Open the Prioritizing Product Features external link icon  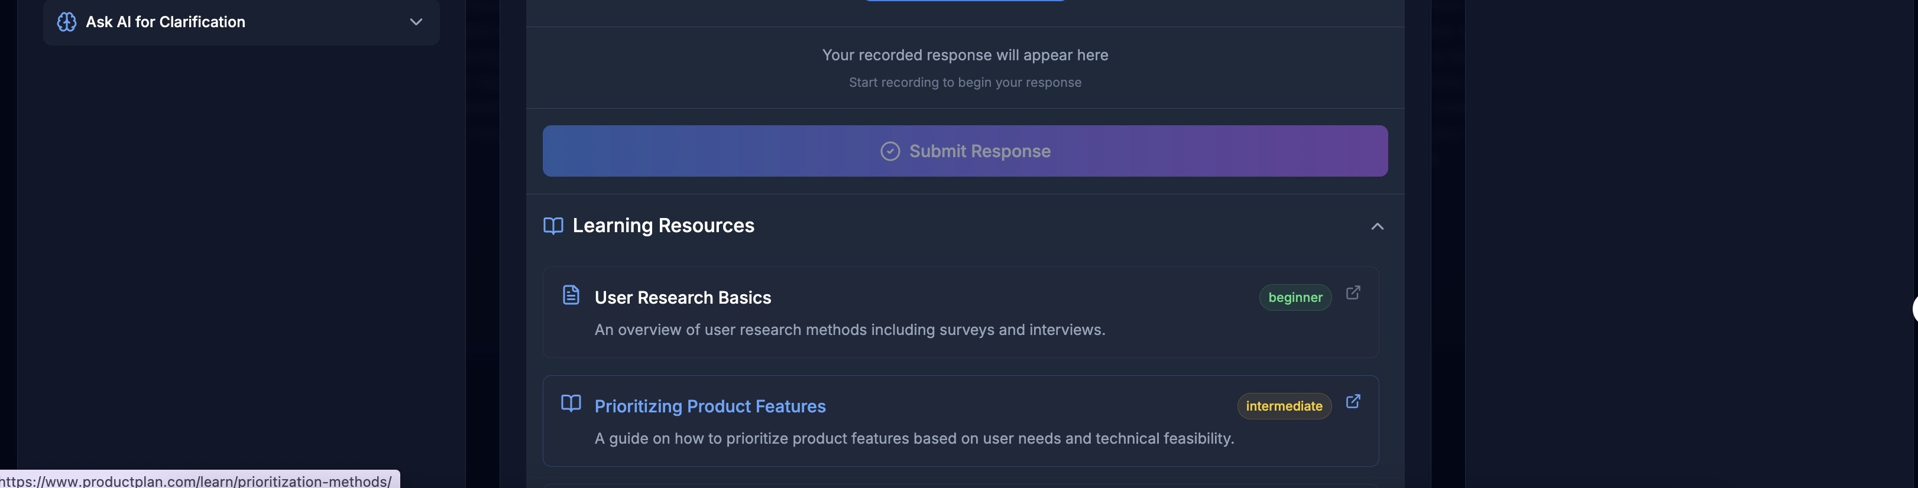(x=1353, y=402)
